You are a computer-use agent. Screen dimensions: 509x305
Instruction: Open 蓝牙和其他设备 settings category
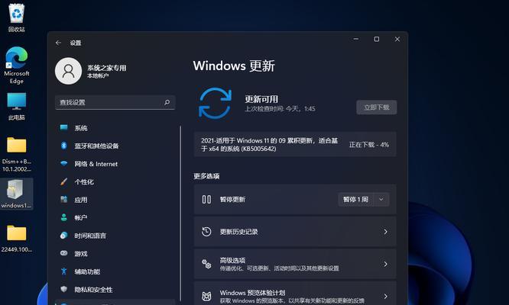pyautogui.click(x=115, y=146)
